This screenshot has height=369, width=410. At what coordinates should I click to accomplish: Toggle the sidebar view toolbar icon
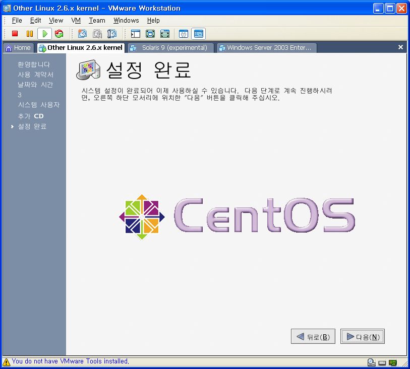coord(135,34)
